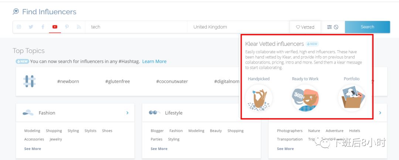Select the Instagram network icon
Screen dimensions: 399x160
[19, 27]
